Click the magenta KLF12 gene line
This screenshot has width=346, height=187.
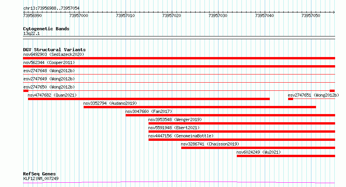(x=179, y=182)
